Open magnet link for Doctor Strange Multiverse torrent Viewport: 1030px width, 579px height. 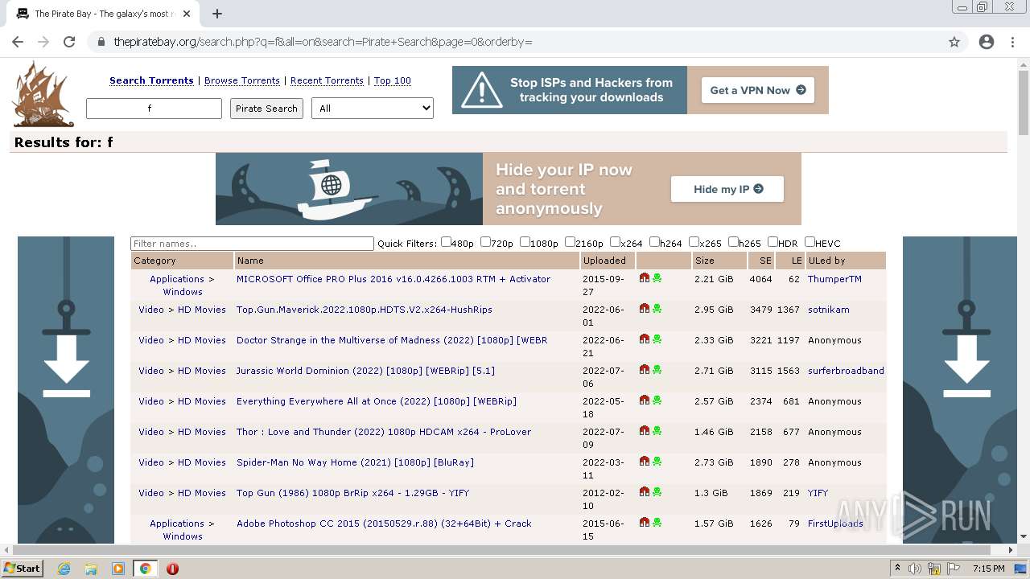(x=645, y=339)
